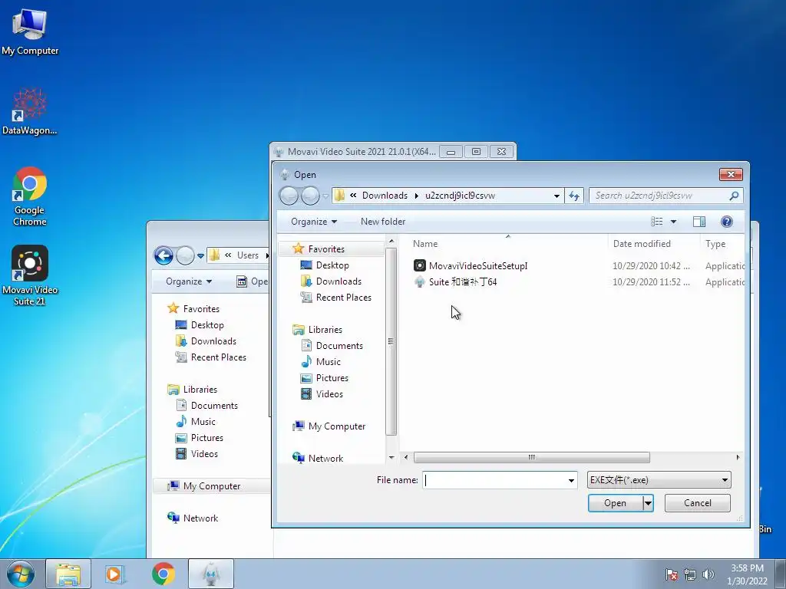Open recent locations dropdown in background Explorer
786x589 pixels.
pyautogui.click(x=200, y=255)
